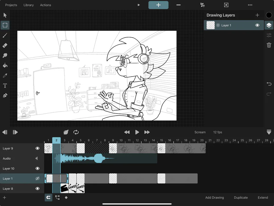Screen dimensions: 274x206
Task: Click the keyframe diamond icon
Action: [x=66, y=197]
